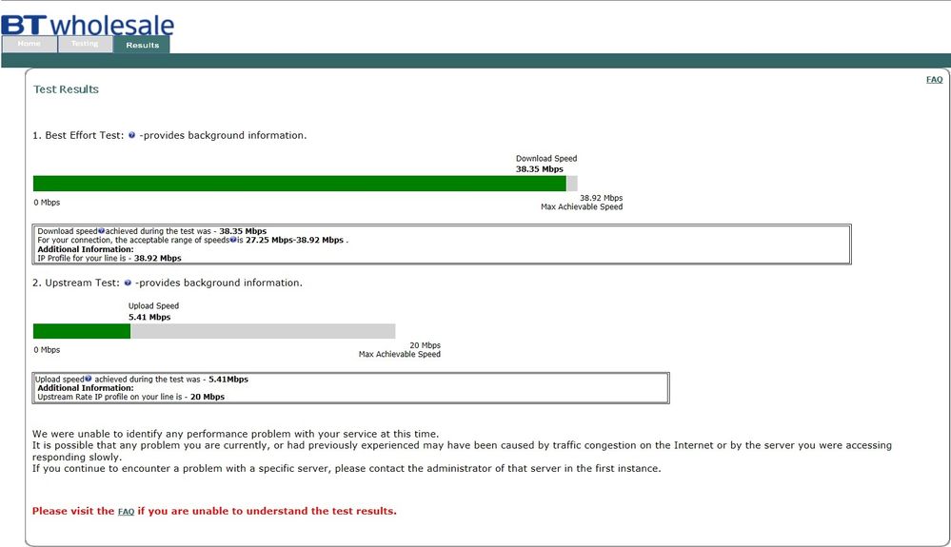
Task: Open the FAQ link at top right
Action: [934, 79]
